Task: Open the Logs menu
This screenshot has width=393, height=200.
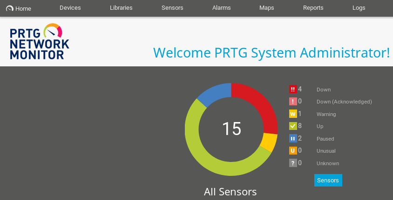Action: coord(359,8)
